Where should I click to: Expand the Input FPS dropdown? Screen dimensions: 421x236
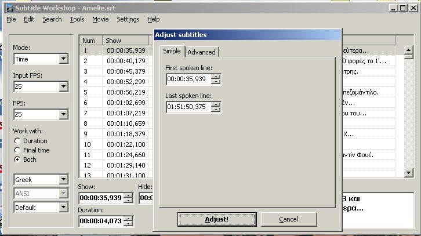63,87
